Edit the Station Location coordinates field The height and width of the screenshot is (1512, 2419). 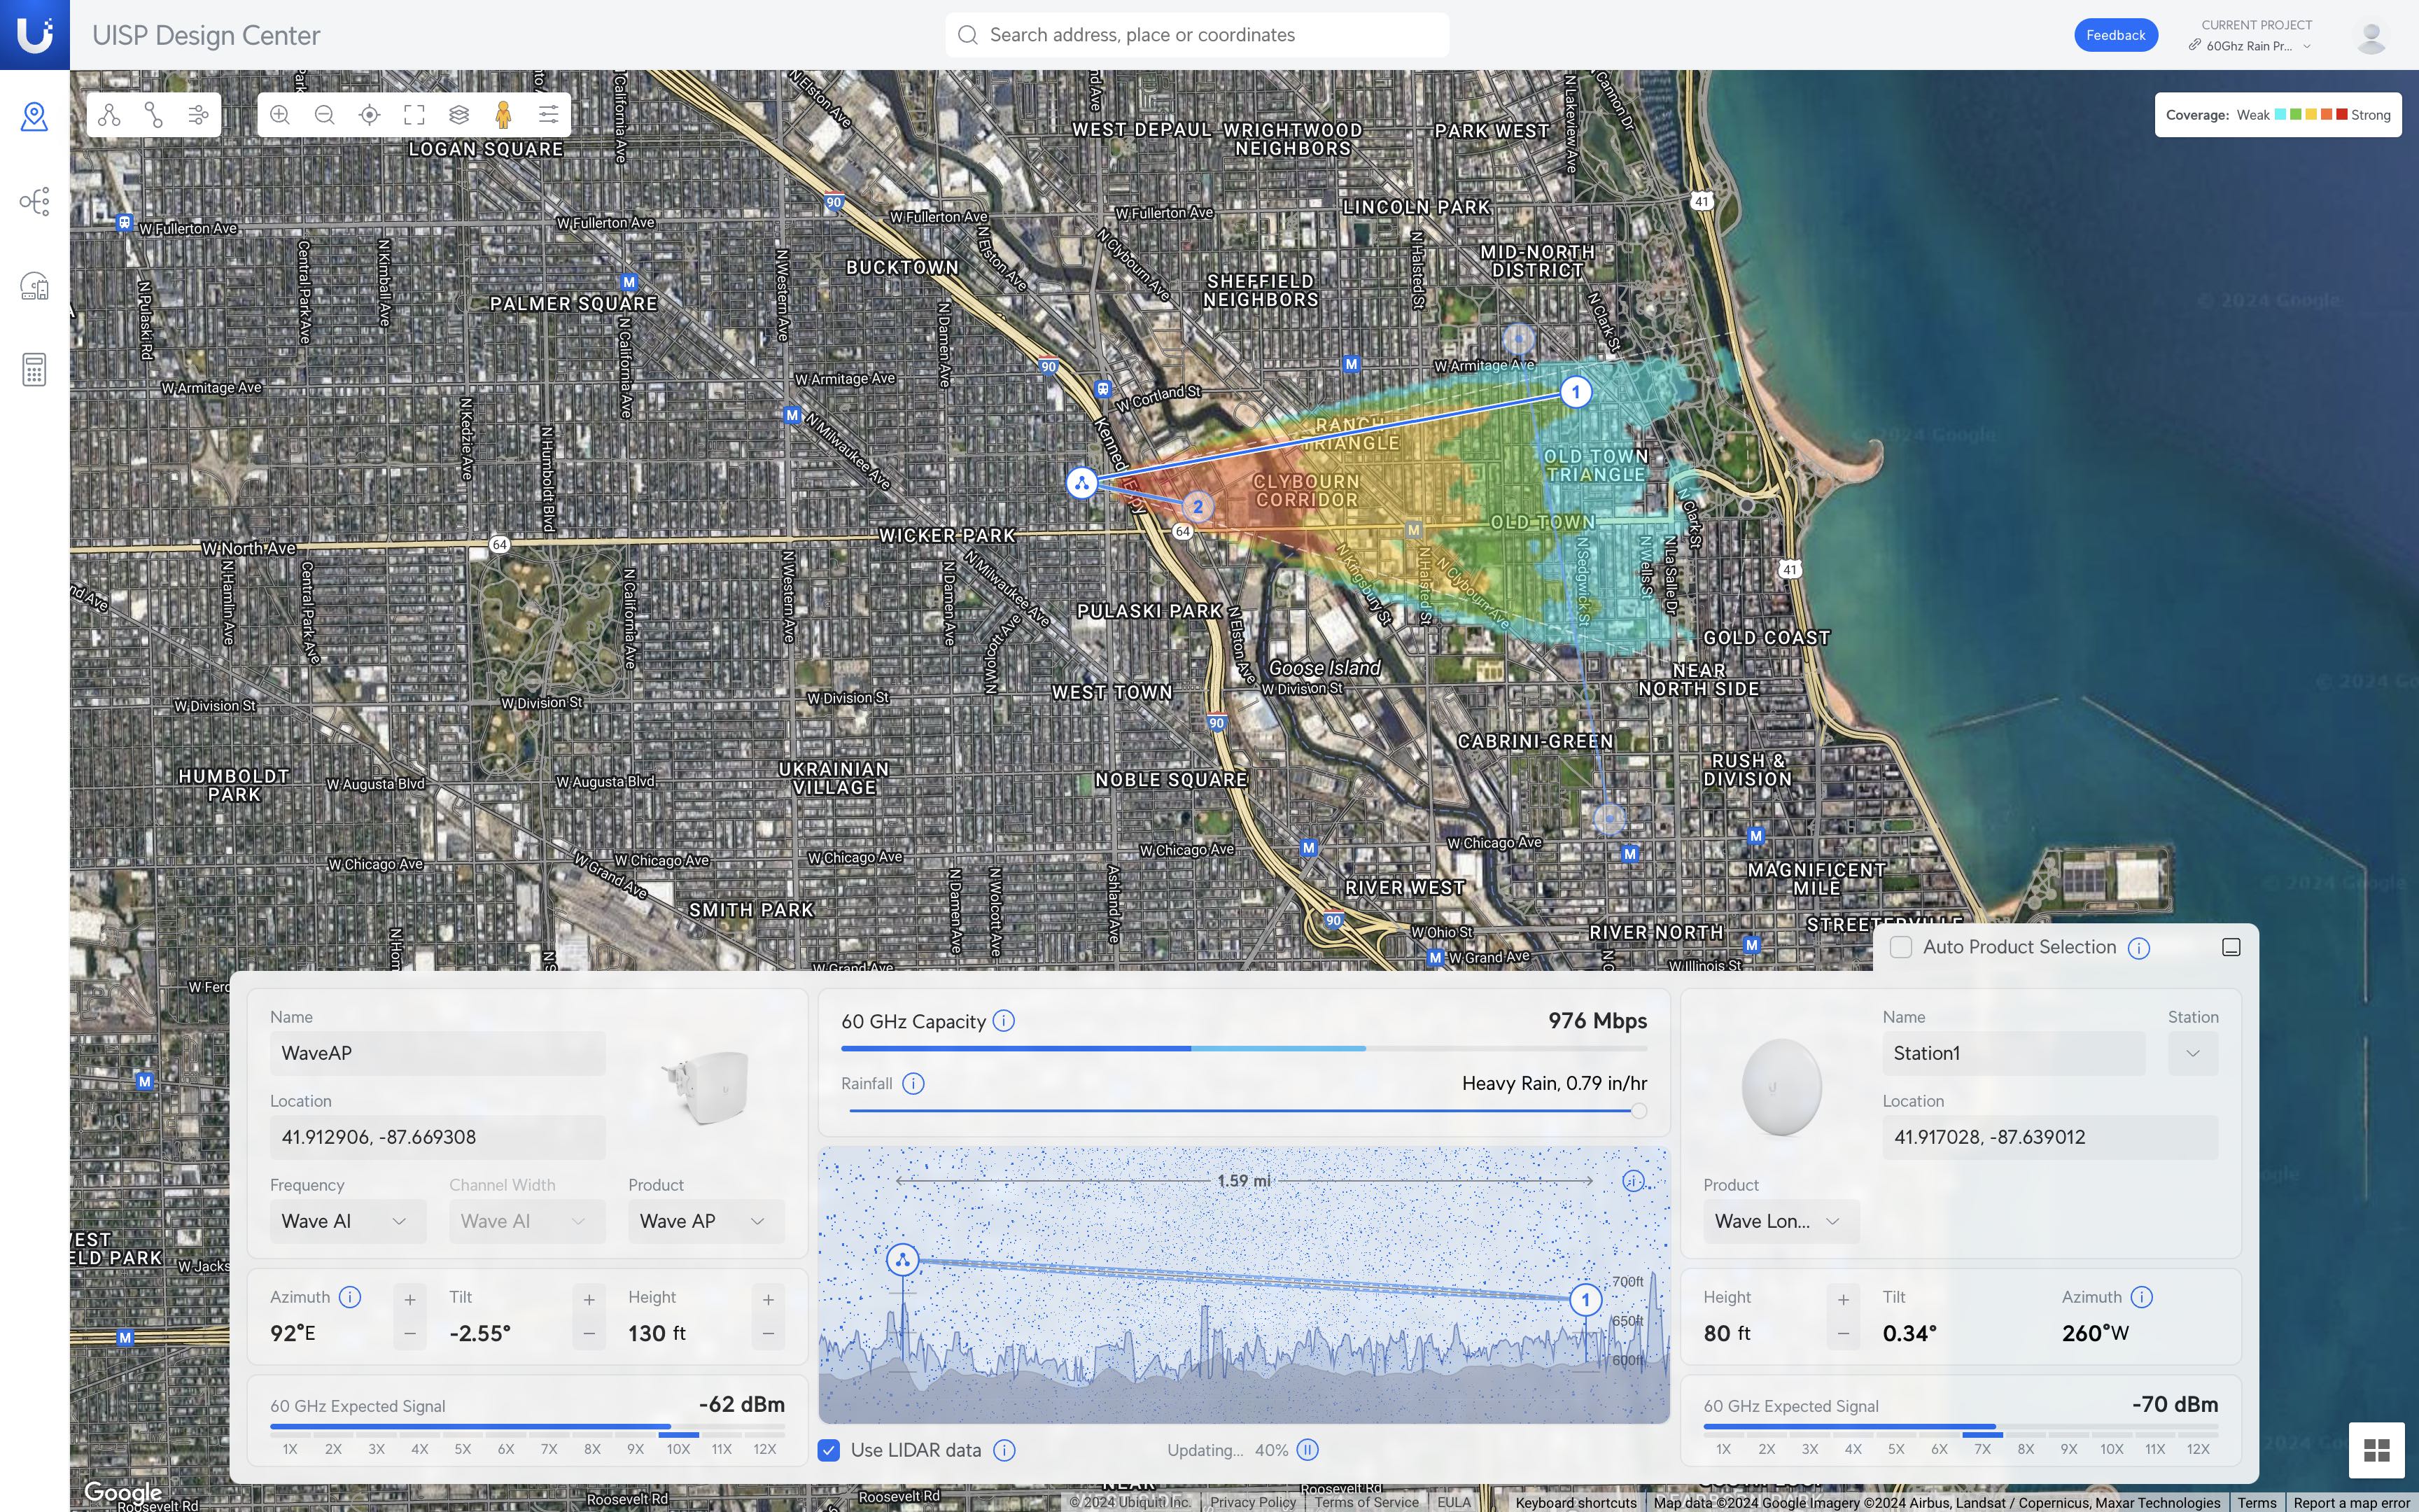pyautogui.click(x=2049, y=1137)
